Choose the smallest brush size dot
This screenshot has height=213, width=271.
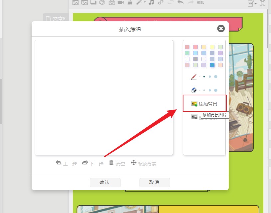click(x=200, y=77)
